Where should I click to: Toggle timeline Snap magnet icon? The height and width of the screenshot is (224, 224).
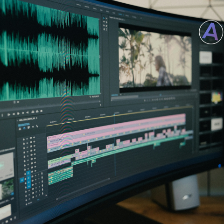pyautogui.click(x=24, y=128)
